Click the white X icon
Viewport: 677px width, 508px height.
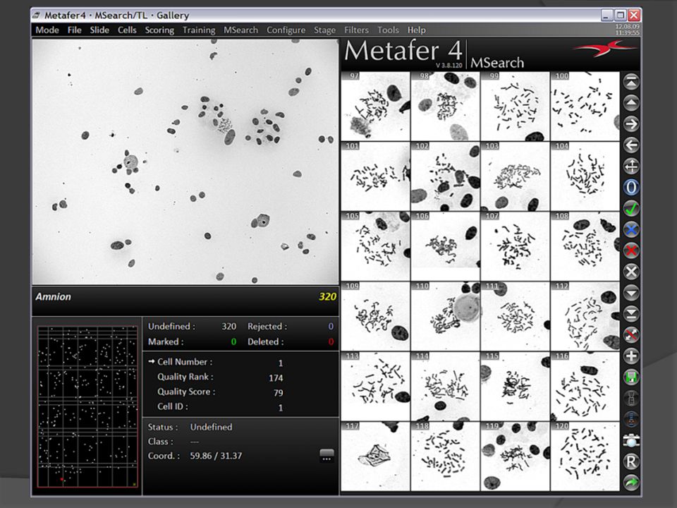[x=630, y=272]
